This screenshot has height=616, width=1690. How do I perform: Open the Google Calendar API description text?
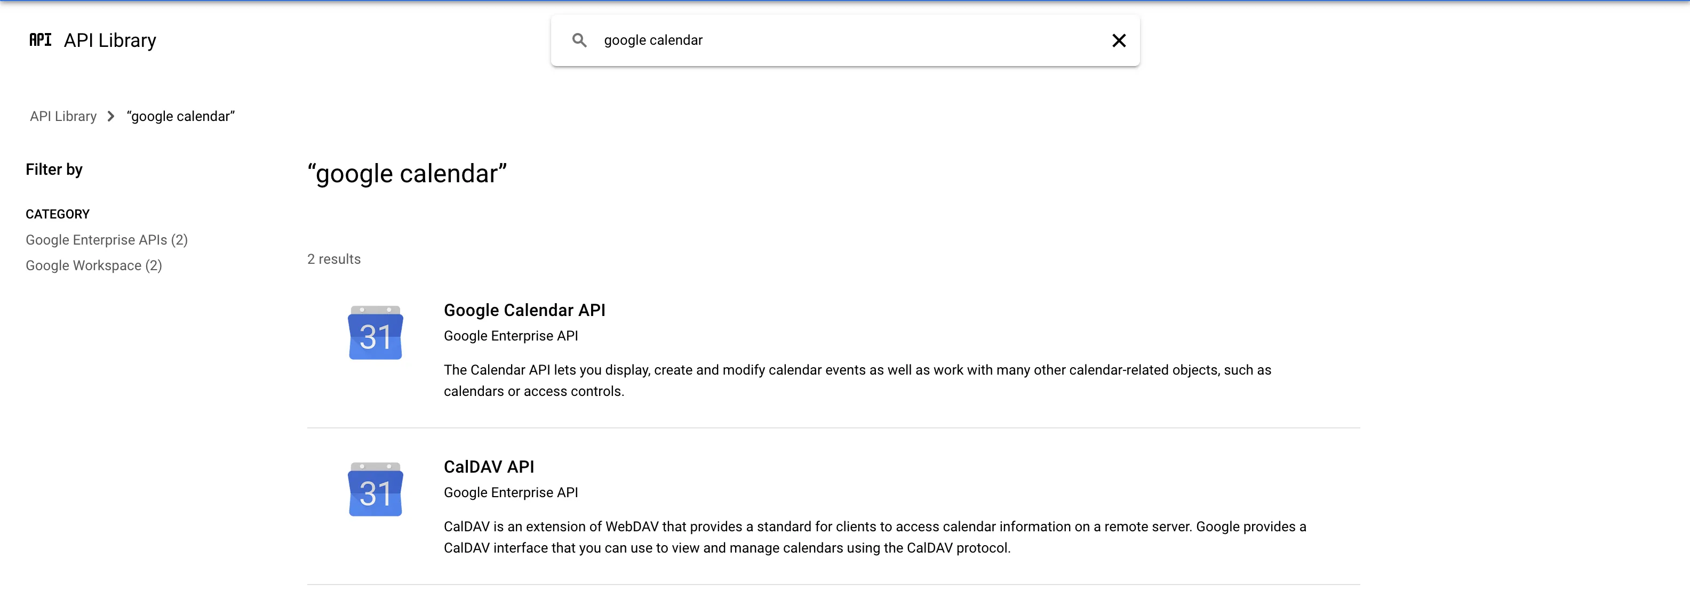point(857,380)
